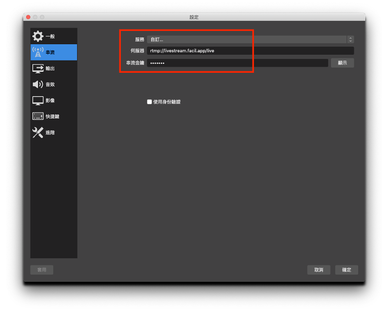Click the grey zoom window button
389x315 pixels.
pyautogui.click(x=42, y=17)
